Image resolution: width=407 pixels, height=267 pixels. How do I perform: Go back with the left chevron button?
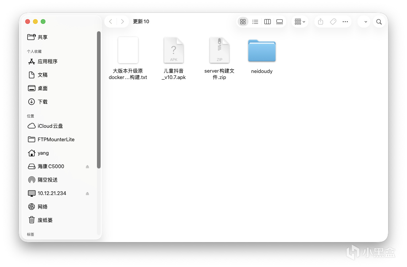(x=110, y=22)
